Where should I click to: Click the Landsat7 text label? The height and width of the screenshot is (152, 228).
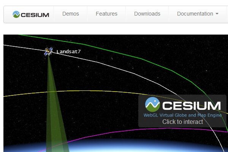pos(68,52)
